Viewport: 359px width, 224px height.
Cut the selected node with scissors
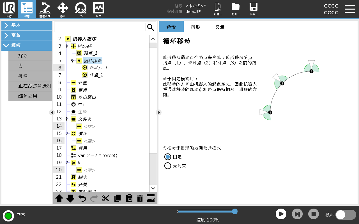(x=106, y=198)
